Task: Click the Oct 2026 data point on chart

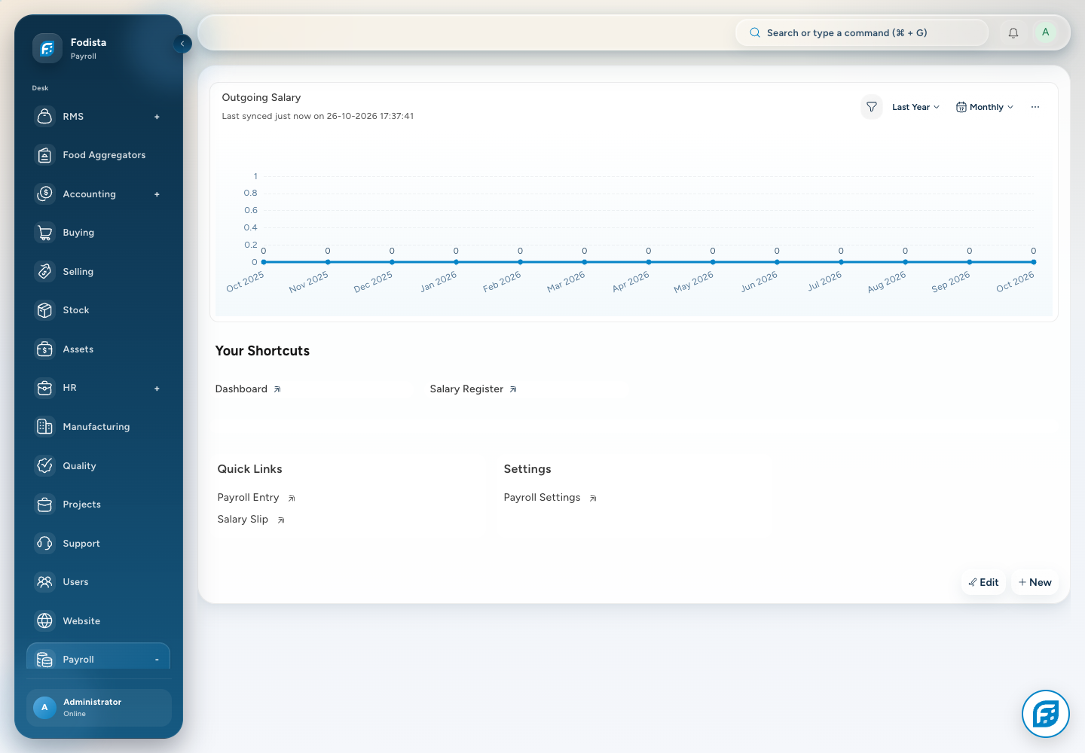Action: [1034, 262]
